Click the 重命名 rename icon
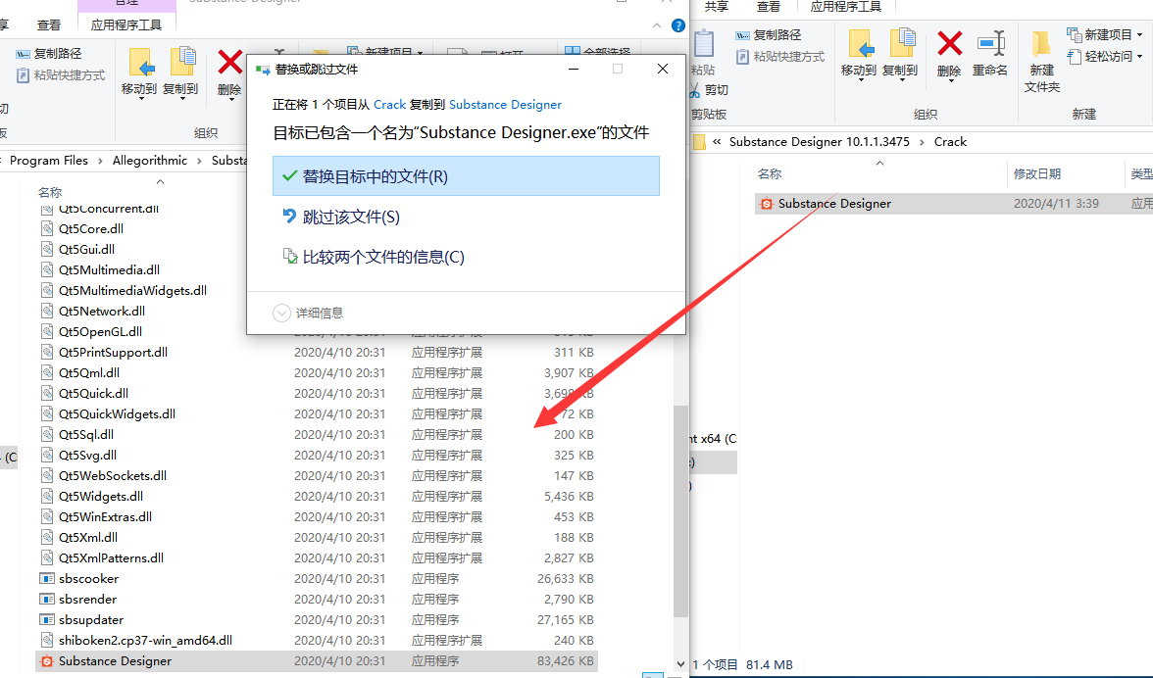The width and height of the screenshot is (1153, 678). click(x=990, y=43)
